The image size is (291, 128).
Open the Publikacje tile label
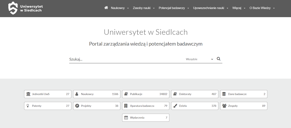(x=136, y=94)
